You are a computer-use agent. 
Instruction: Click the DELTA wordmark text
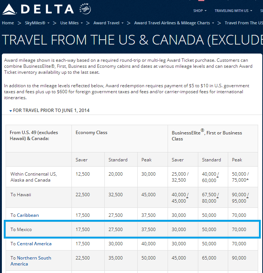tap(48, 9)
